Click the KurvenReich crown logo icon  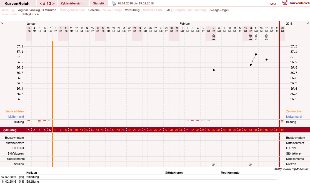point(285,3)
